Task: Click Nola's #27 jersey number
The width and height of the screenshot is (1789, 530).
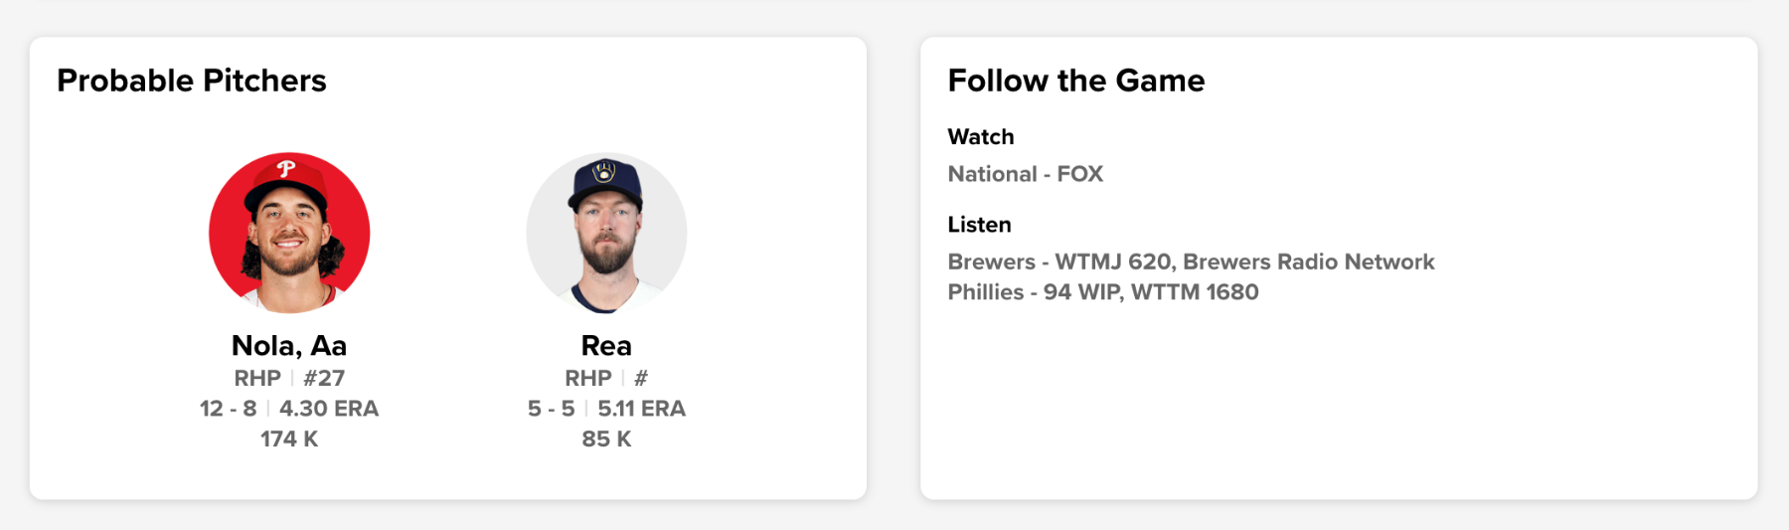Action: click(x=324, y=378)
